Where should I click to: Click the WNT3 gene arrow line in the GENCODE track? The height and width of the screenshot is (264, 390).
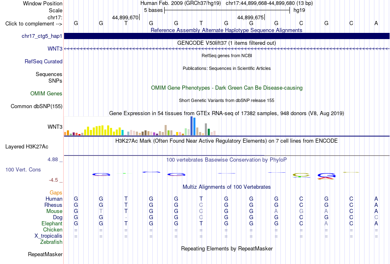(227, 49)
